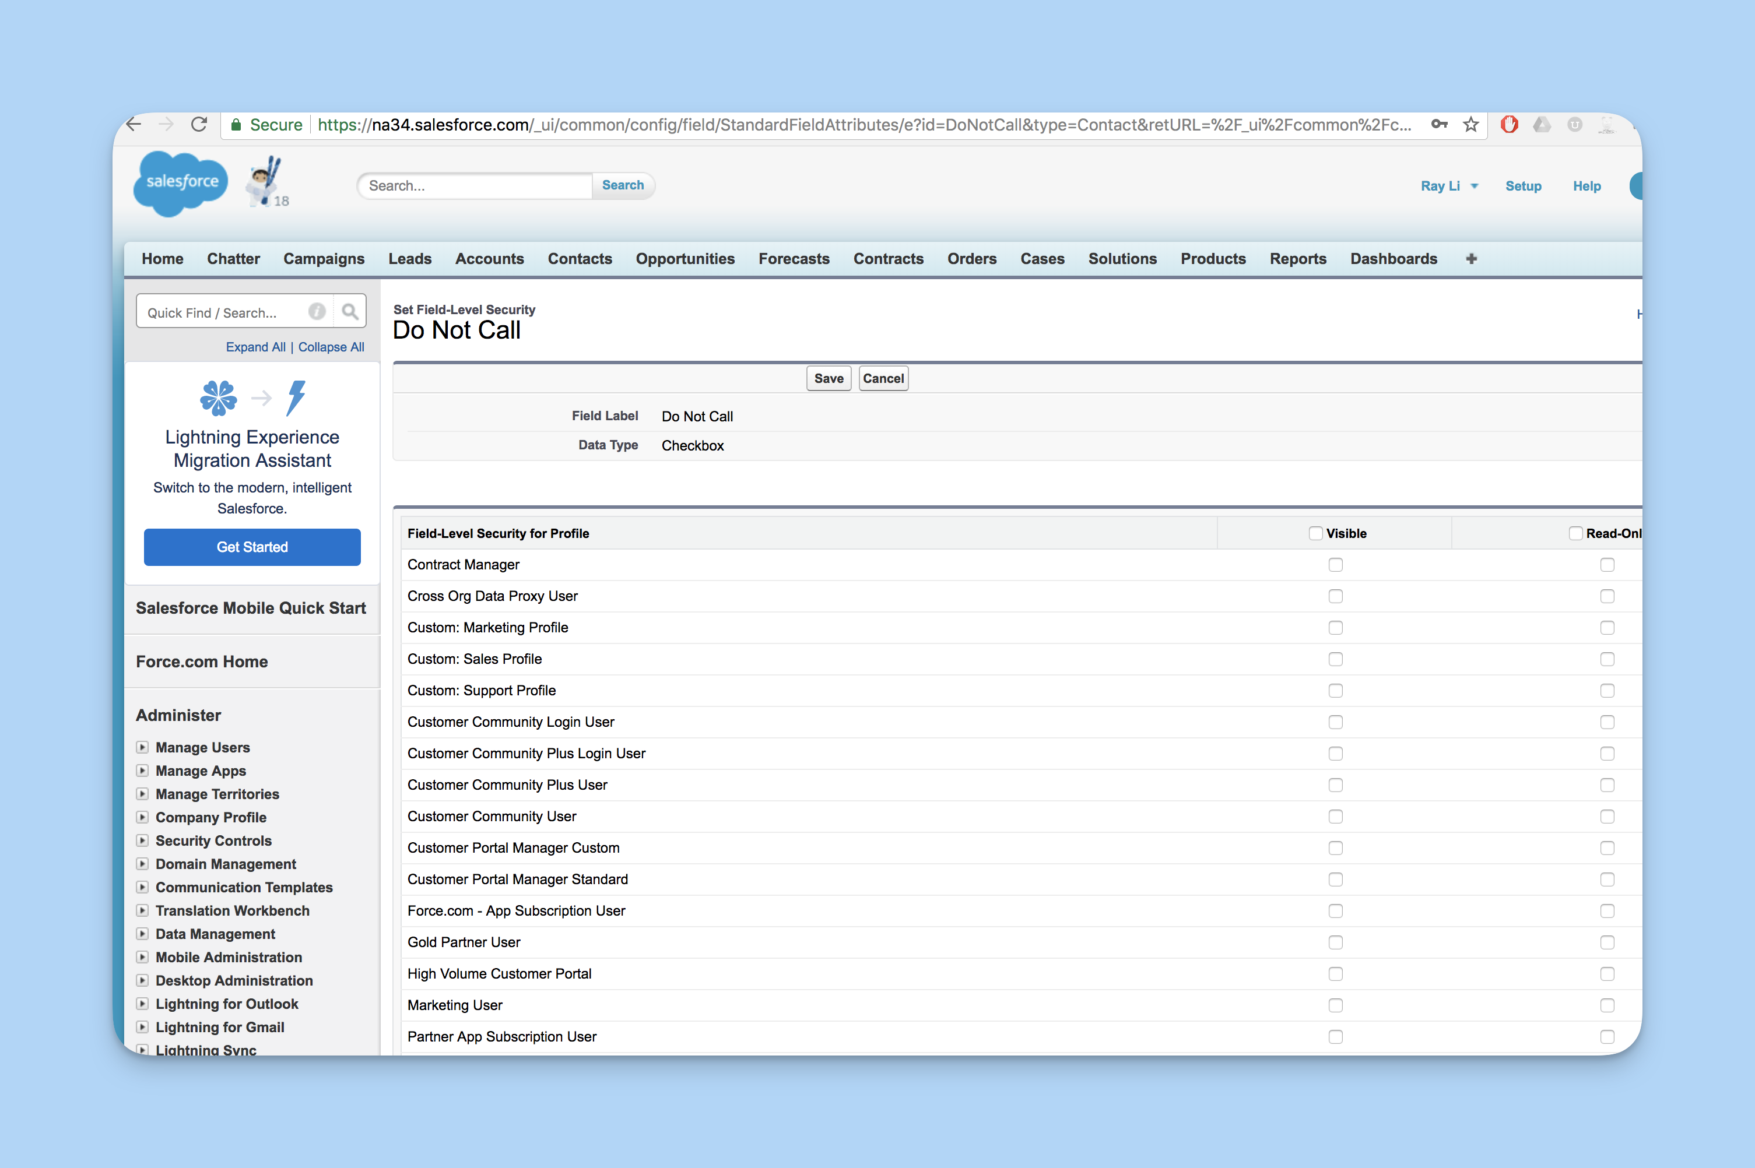Expand Security Controls in sidebar
Screen dimensions: 1755x1168
coord(142,840)
